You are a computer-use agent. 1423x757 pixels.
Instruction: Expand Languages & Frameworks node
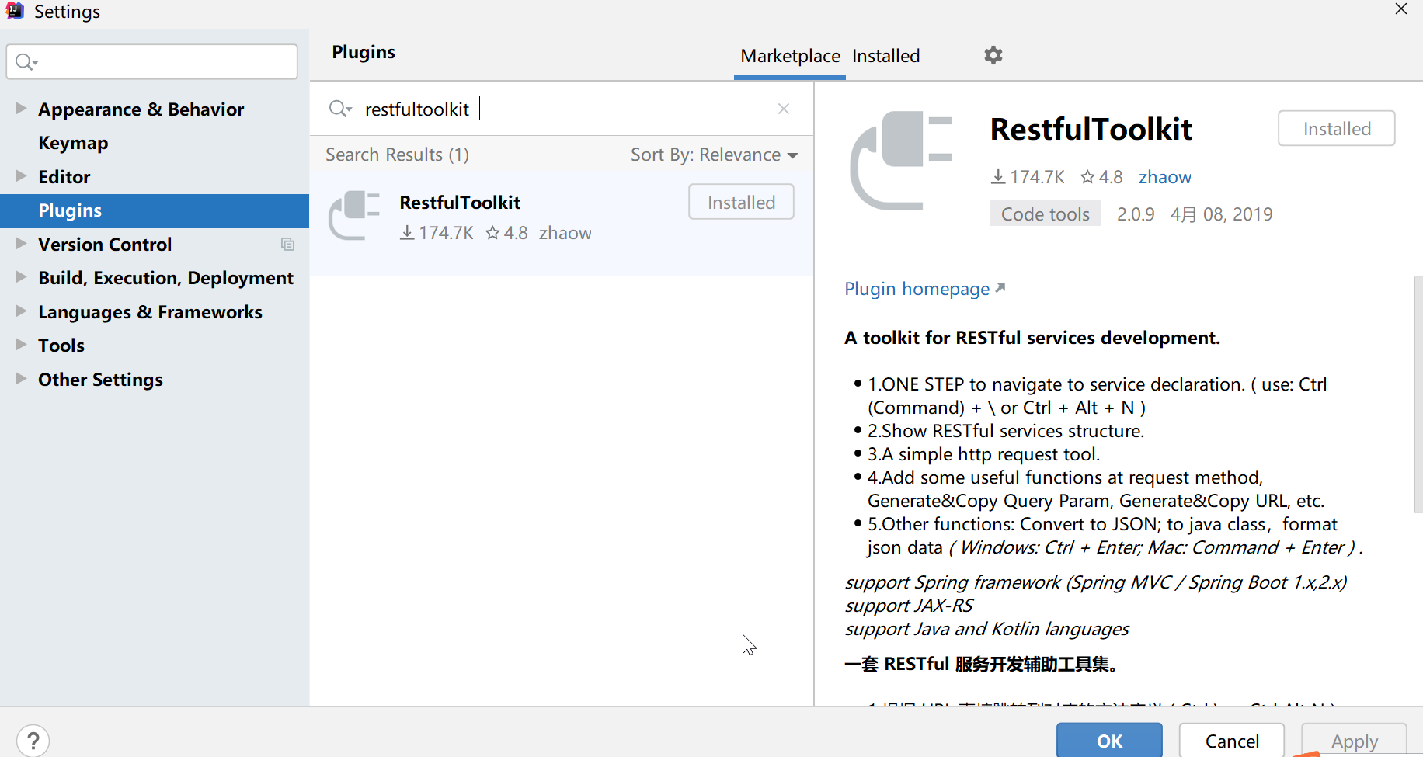click(x=21, y=311)
